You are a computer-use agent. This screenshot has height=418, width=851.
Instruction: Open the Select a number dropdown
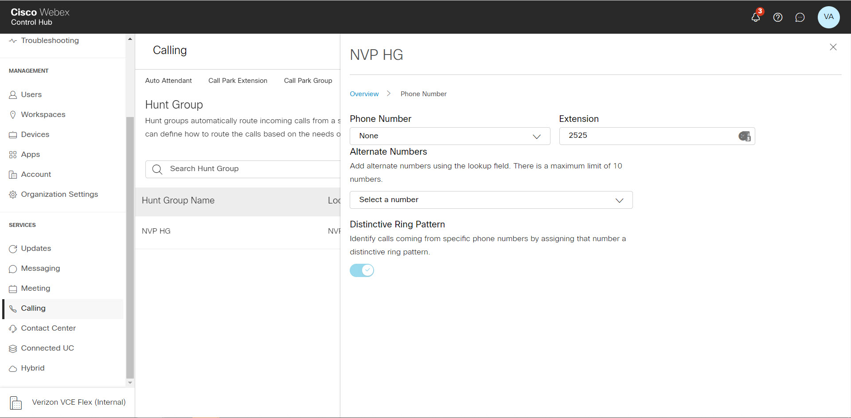click(x=491, y=200)
